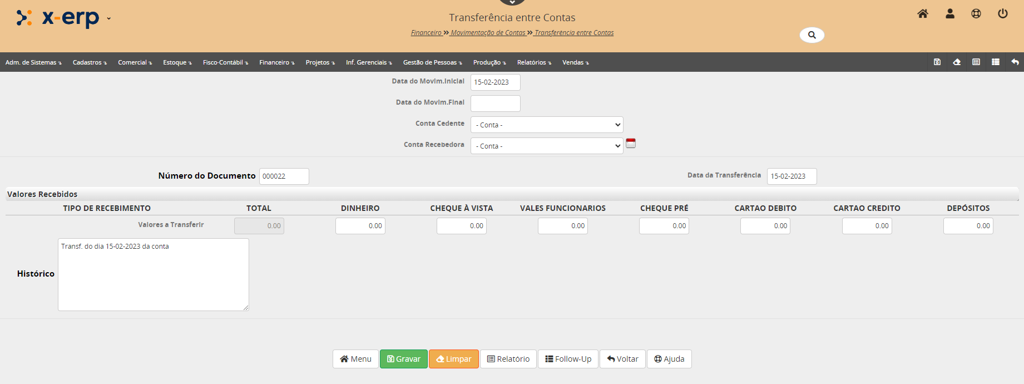Click the back arrow icon in dark toolbar
The width and height of the screenshot is (1024, 384).
[1015, 62]
